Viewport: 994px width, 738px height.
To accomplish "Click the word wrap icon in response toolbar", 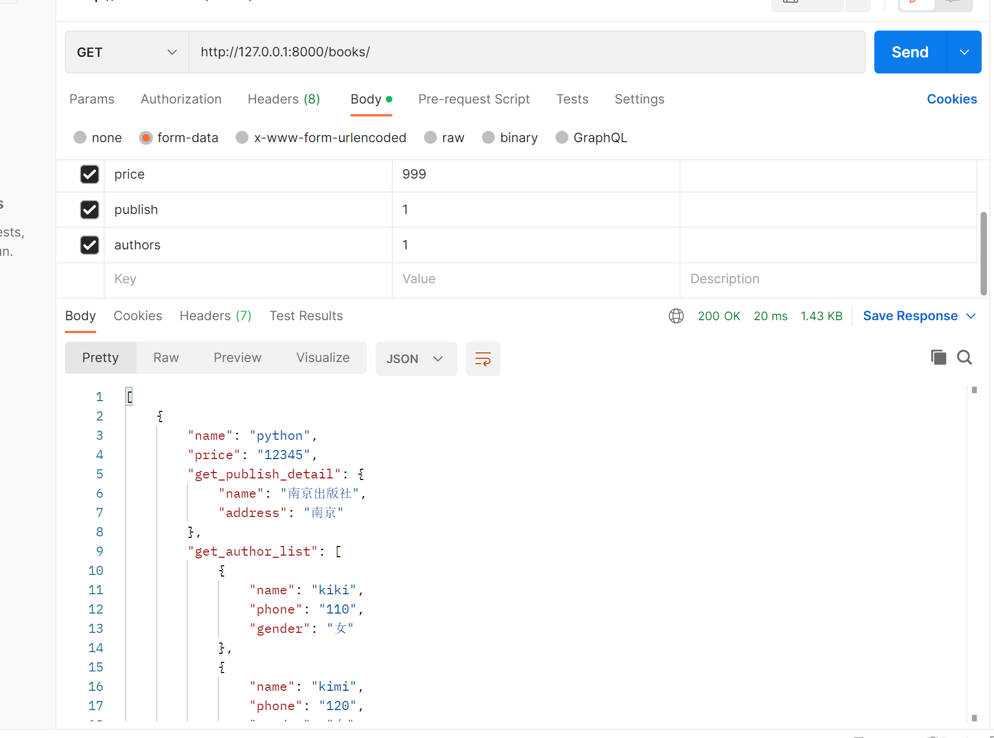I will click(x=483, y=359).
